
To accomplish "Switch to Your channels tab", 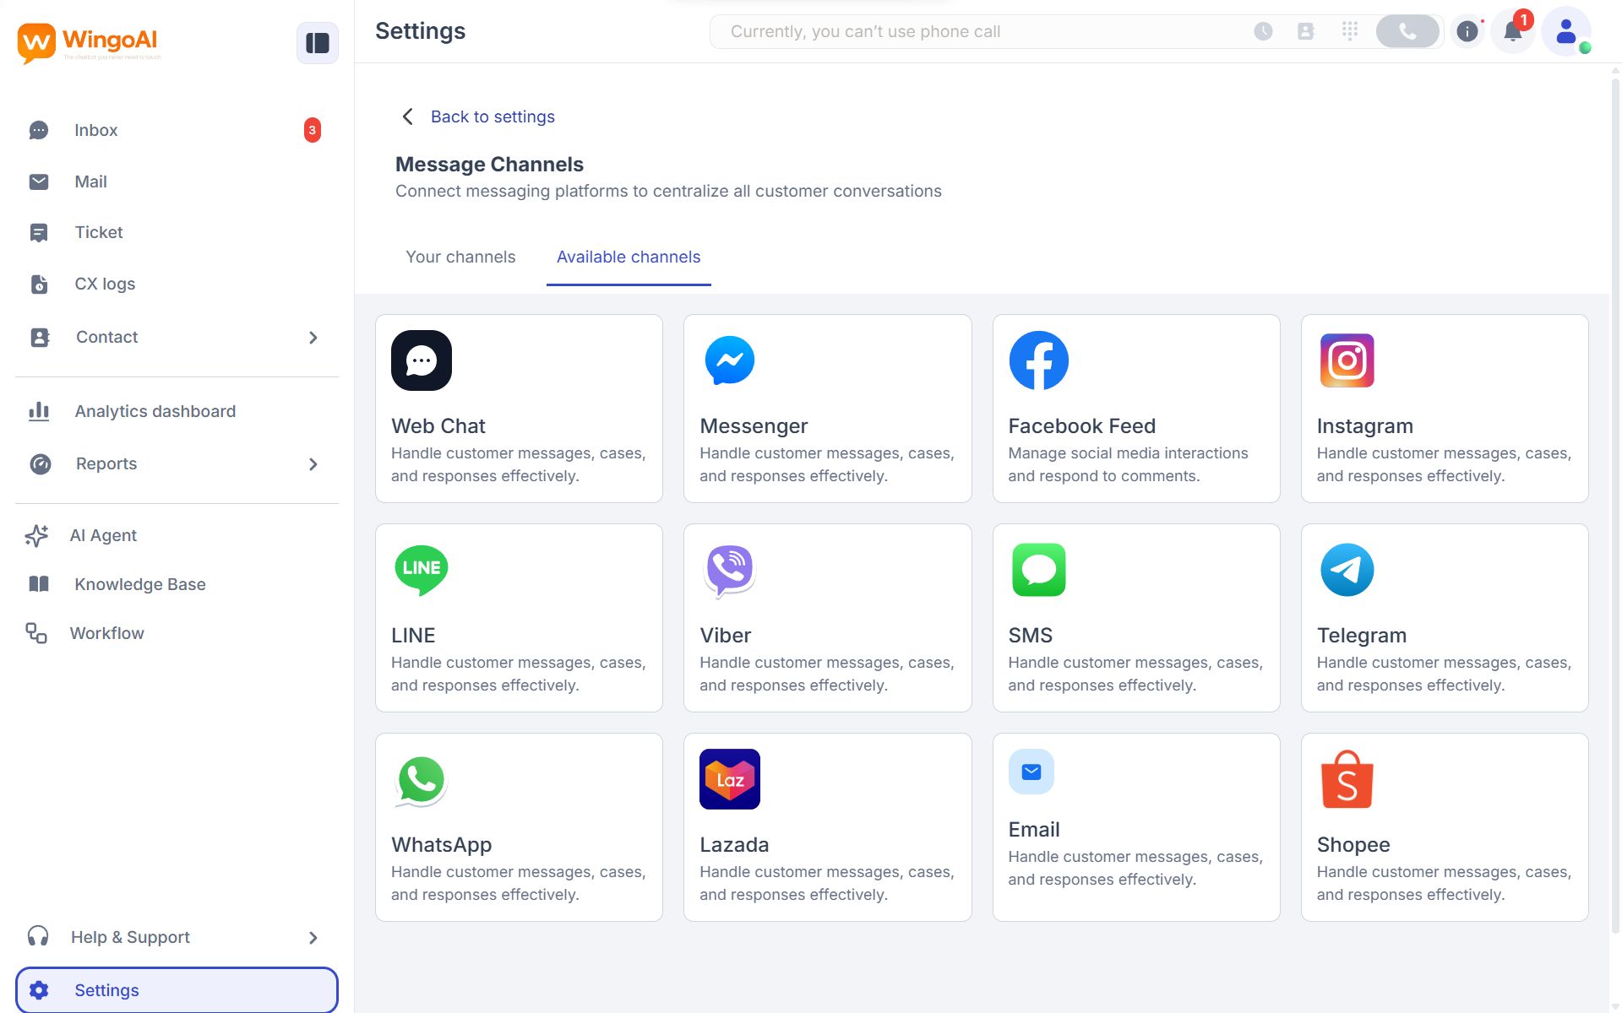I will [460, 257].
